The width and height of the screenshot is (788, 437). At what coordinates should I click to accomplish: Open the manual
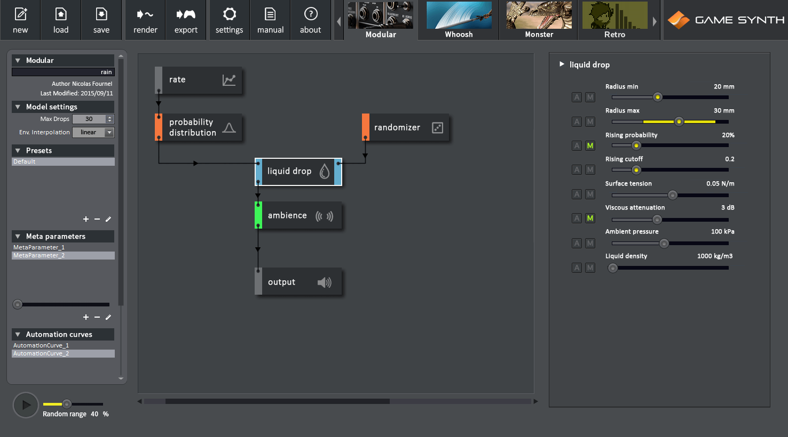click(x=270, y=20)
